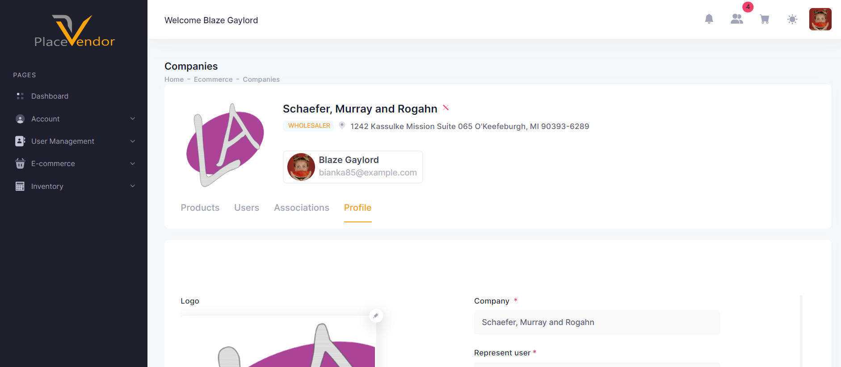Click the pink X next to company name
The image size is (841, 367).
446,108
